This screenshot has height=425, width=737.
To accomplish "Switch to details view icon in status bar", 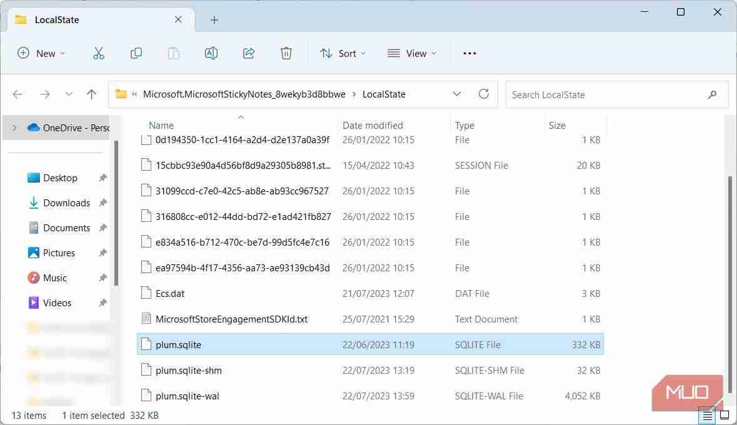I will [707, 416].
